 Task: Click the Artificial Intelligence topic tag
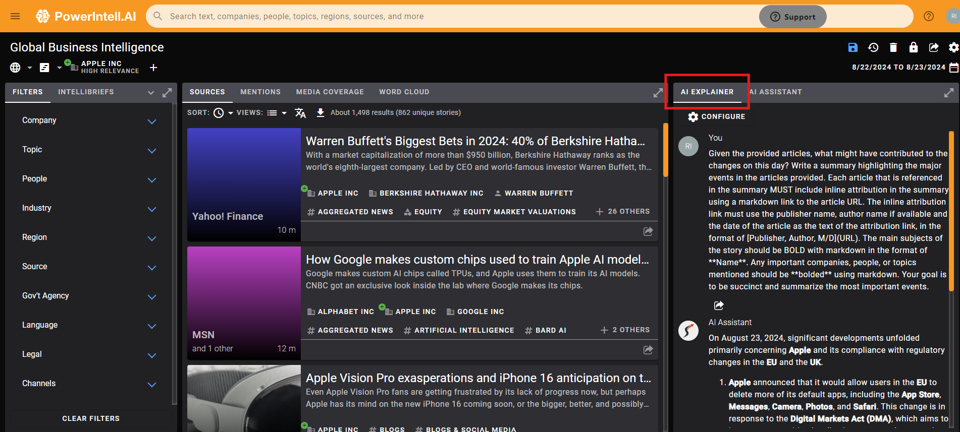click(459, 330)
